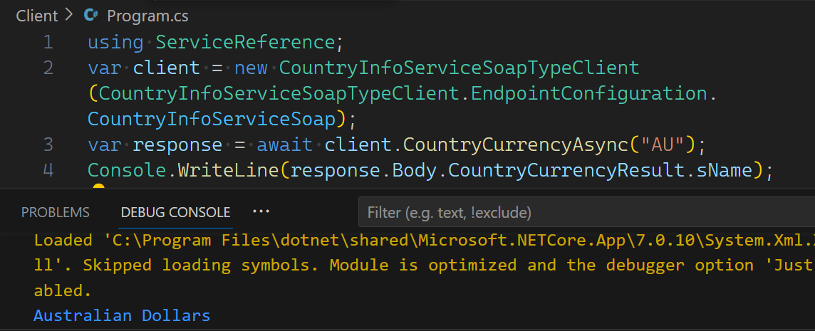Select the DEBUG CONSOLE tab
815x331 pixels.
pyautogui.click(x=175, y=213)
